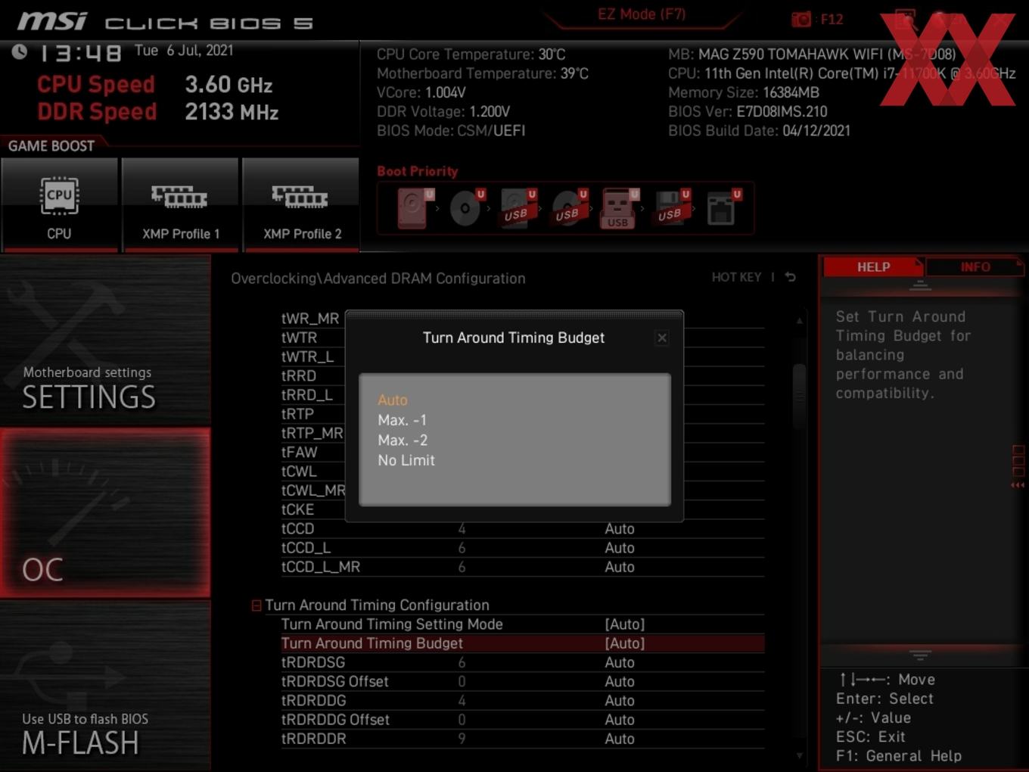1029x772 pixels.
Task: Collapse Turn Around Timing Configuration group
Action: point(256,605)
